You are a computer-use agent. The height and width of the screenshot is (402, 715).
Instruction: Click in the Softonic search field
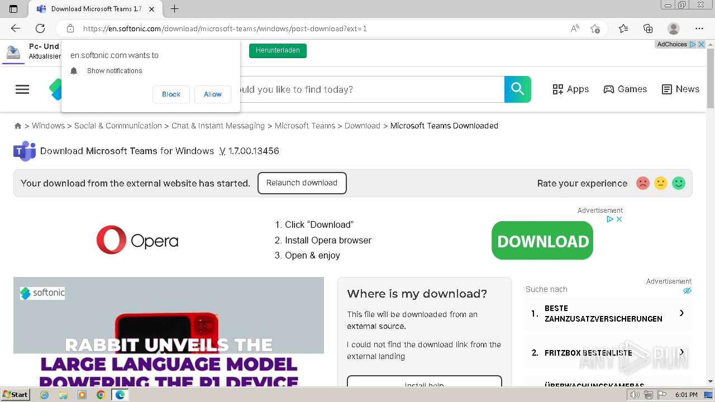(372, 89)
